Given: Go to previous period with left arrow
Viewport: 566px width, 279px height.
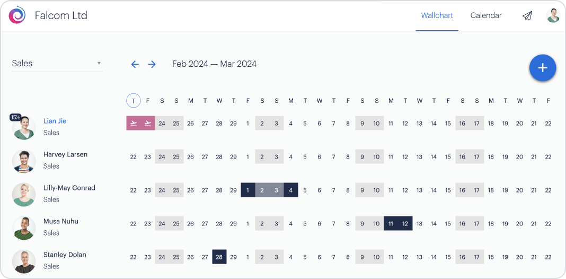Looking at the screenshot, I should point(135,64).
